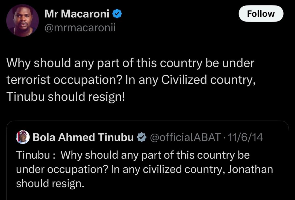
Task: Click "Tinubu should resign!" in the main tweet
Action: pos(65,97)
